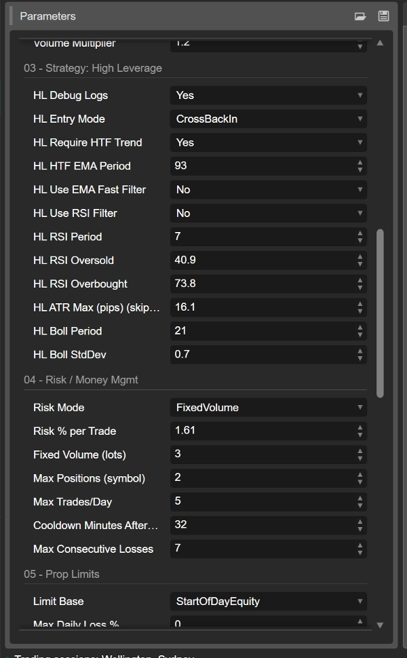Click the Risk % per Trade input field
Viewport: 407px width, 658px height.
pyautogui.click(x=261, y=431)
